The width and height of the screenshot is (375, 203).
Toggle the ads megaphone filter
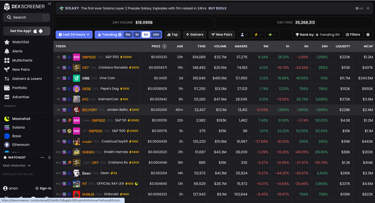(x=272, y=35)
